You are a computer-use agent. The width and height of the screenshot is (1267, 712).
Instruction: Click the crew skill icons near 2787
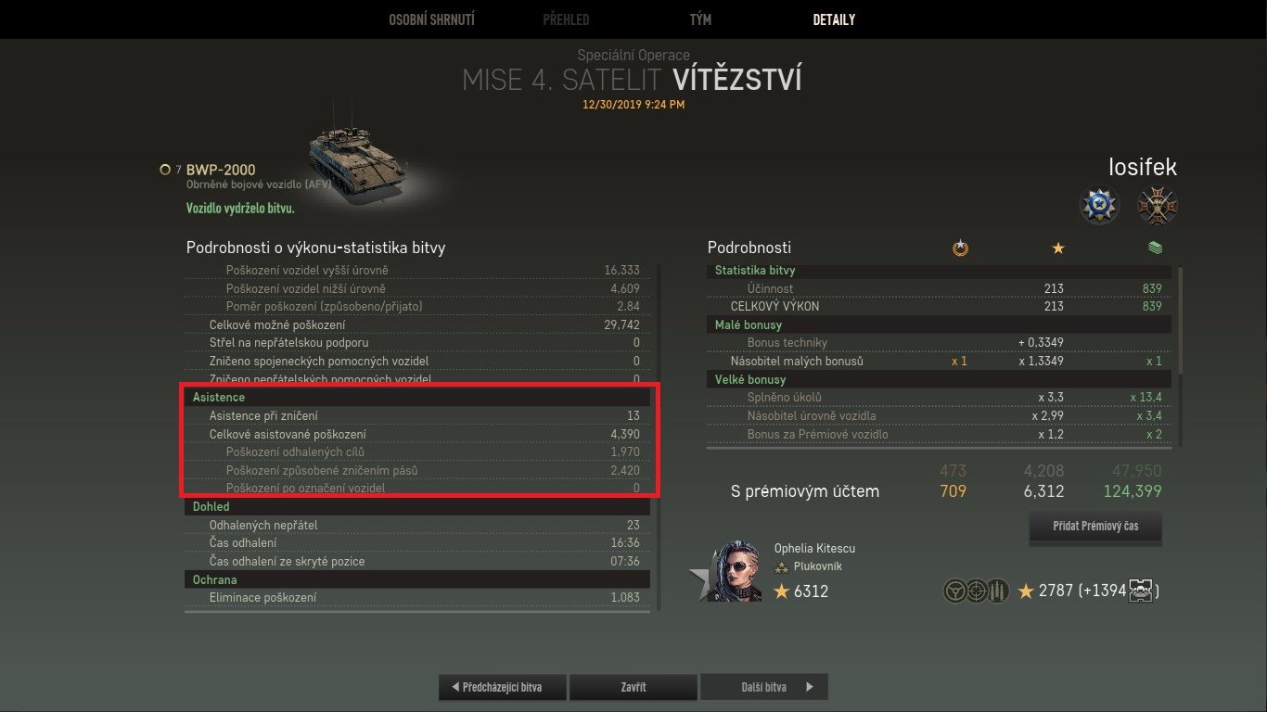[x=977, y=591]
